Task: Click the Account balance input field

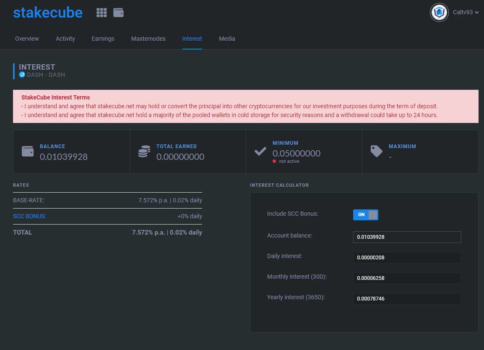Action: pos(407,237)
